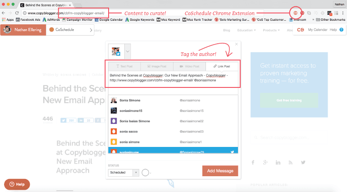Switch to the Text Post tab
Image resolution: width=347 pixels, height=192 pixels.
point(124,66)
